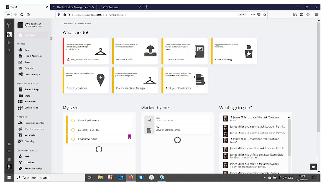
Task: Open the Windows Start menu
Action: coord(9,178)
